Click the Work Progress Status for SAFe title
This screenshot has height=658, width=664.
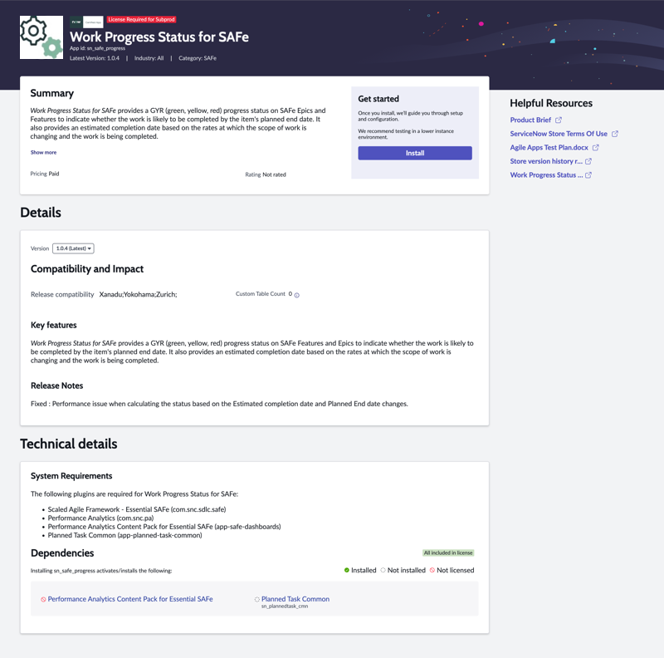coord(159,37)
